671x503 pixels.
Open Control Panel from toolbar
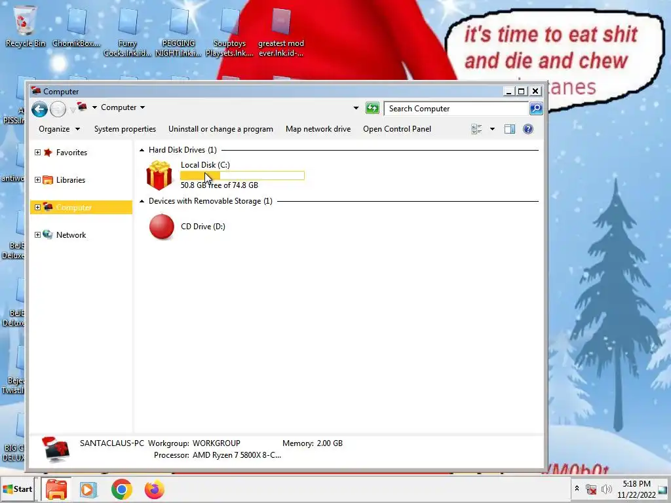click(396, 129)
